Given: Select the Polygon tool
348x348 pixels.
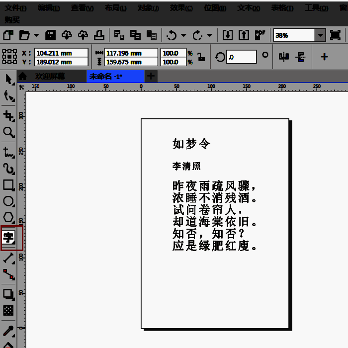Looking at the screenshot, I should [9, 218].
